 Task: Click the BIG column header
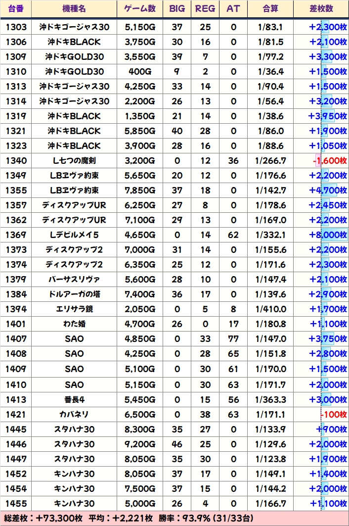click(x=177, y=9)
